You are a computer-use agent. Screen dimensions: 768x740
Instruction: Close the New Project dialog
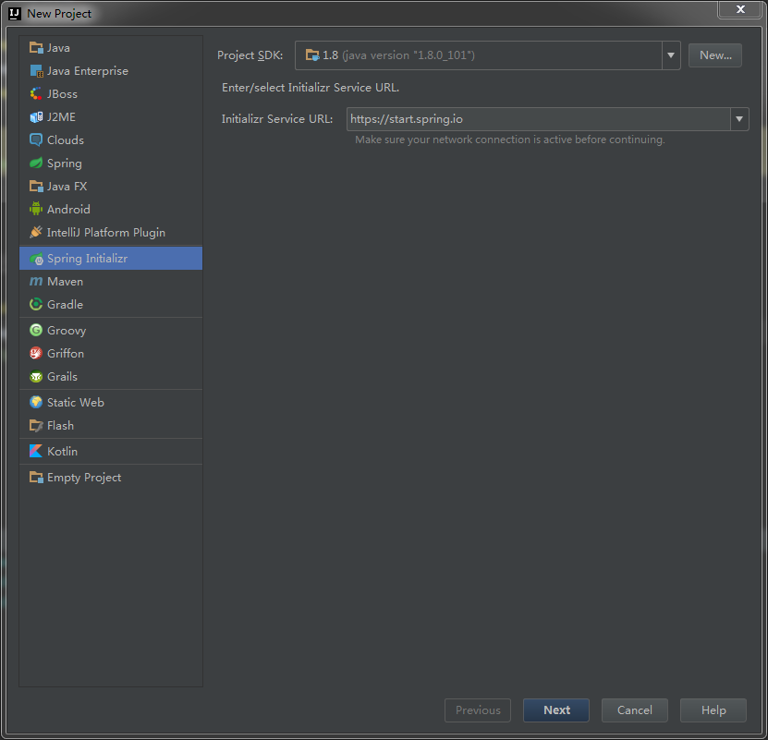tap(740, 9)
